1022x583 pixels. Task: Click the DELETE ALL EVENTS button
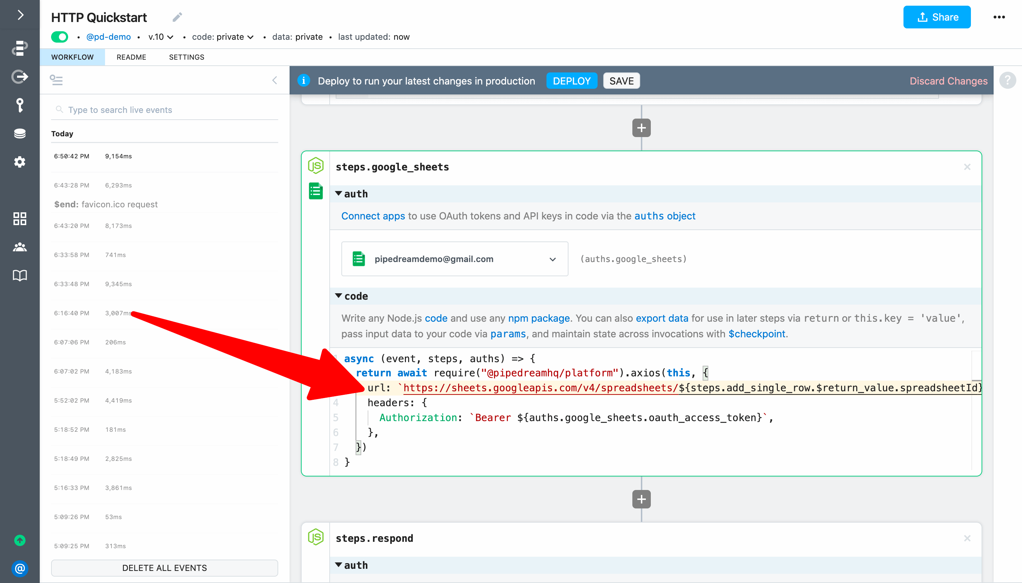[x=164, y=567]
